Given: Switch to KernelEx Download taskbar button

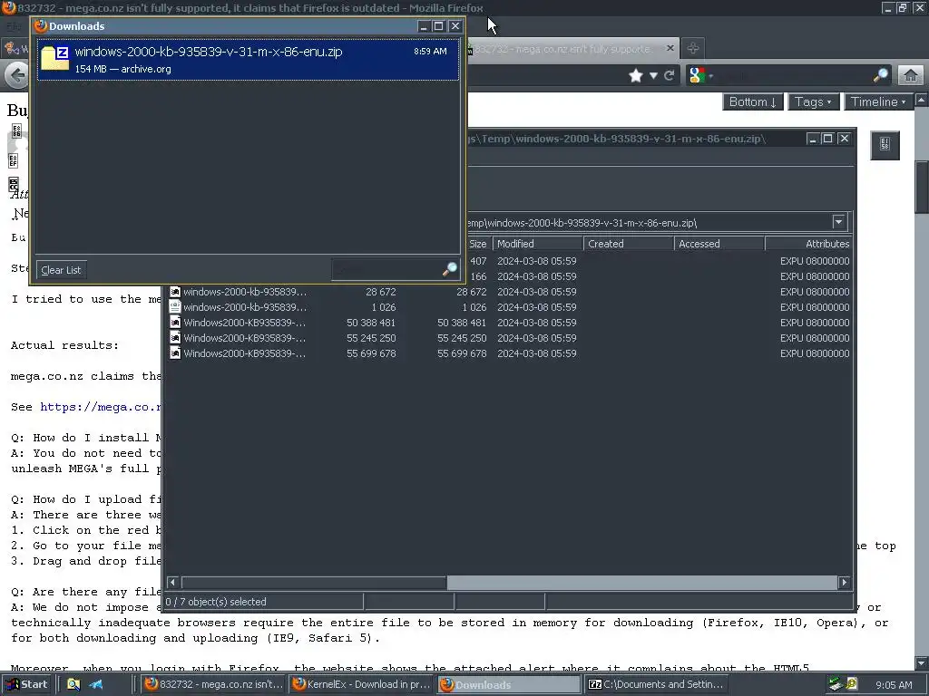Looking at the screenshot, I should point(361,685).
